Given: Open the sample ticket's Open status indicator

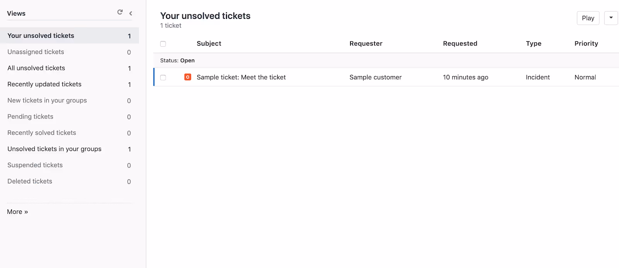Looking at the screenshot, I should 188,77.
